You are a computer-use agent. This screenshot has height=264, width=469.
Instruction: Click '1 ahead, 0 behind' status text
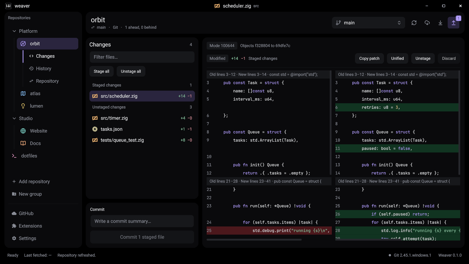[141, 27]
